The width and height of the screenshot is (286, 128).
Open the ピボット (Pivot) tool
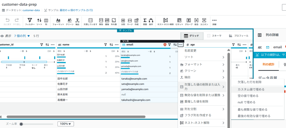coord(179,21)
